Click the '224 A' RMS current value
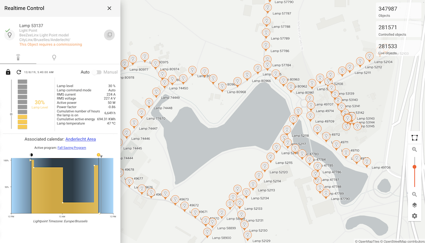The height and width of the screenshot is (243, 425). pyautogui.click(x=111, y=94)
